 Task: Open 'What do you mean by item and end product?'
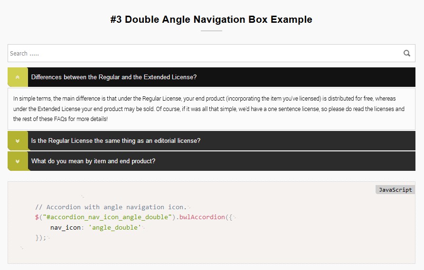pos(93,161)
